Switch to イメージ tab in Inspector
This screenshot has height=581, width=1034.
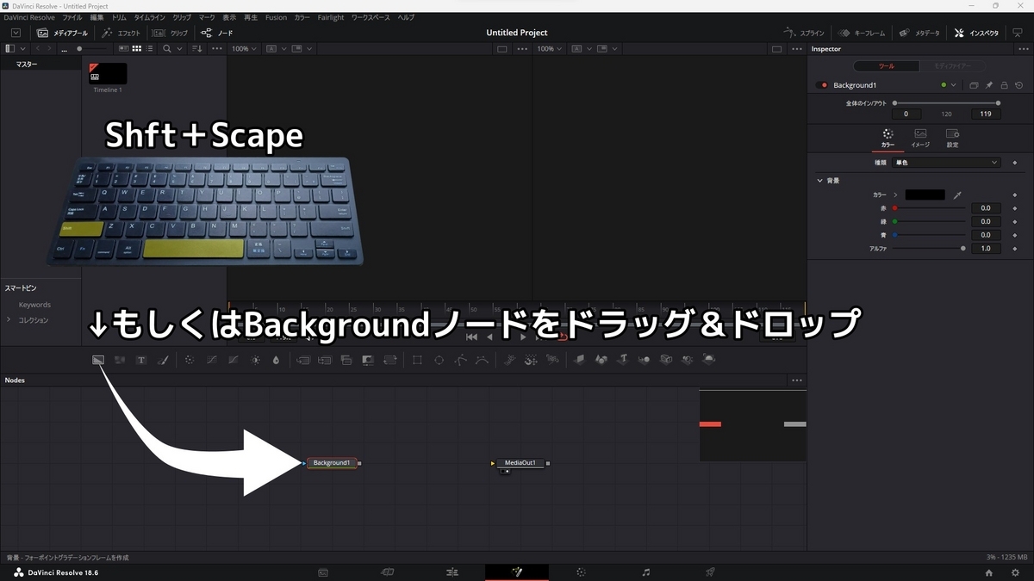click(920, 138)
